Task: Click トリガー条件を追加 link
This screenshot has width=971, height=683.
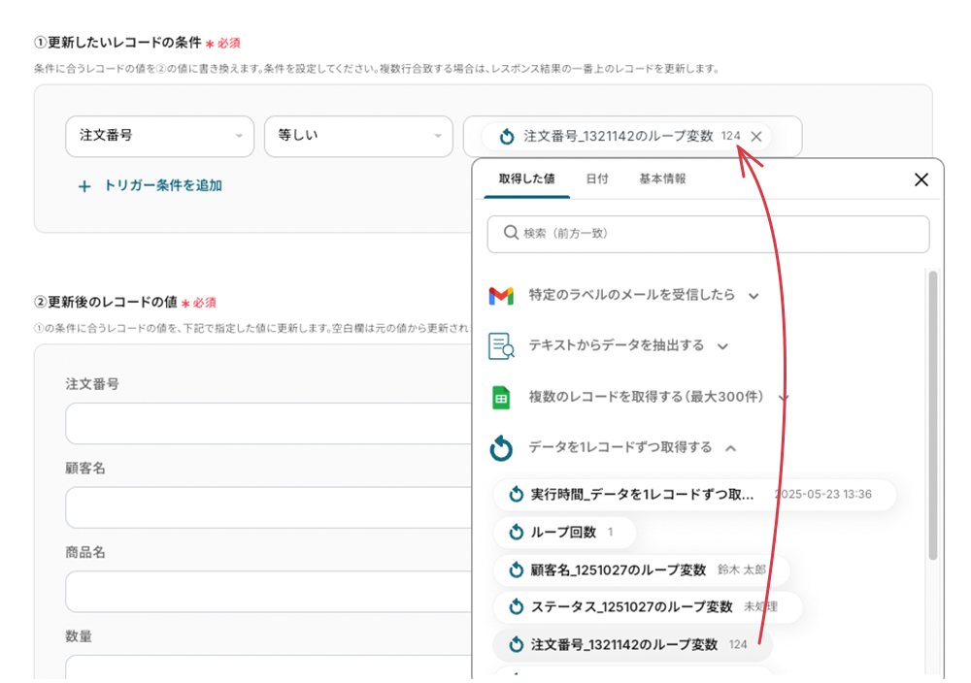Action: point(162,186)
